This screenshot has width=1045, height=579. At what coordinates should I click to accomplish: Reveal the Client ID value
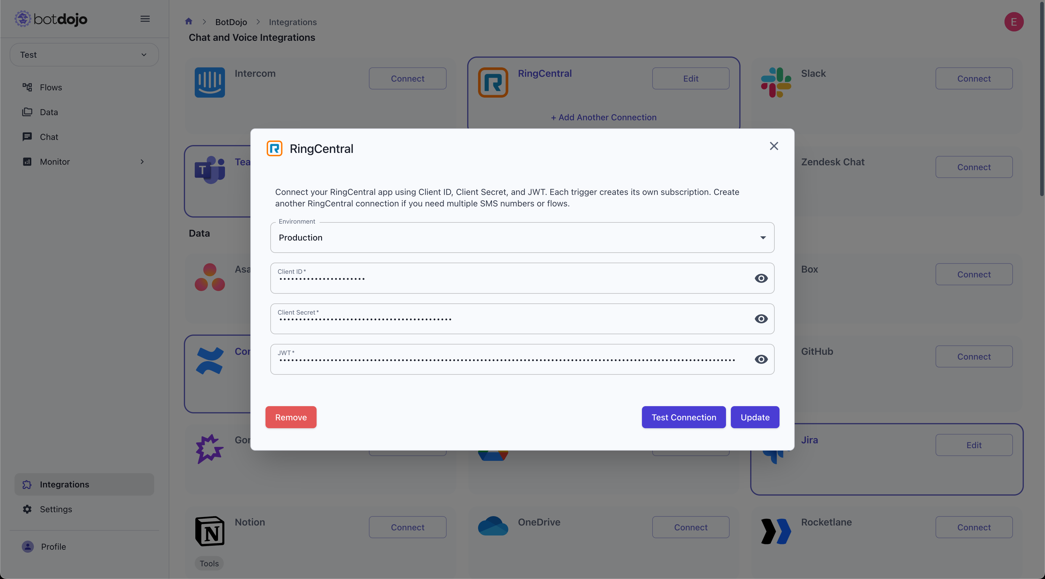pyautogui.click(x=761, y=278)
